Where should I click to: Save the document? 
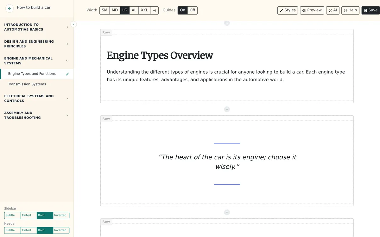370,10
